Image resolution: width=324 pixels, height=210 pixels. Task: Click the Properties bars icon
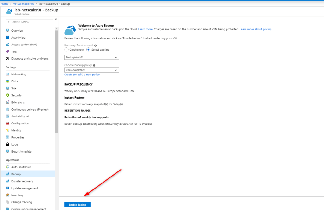point(8,137)
